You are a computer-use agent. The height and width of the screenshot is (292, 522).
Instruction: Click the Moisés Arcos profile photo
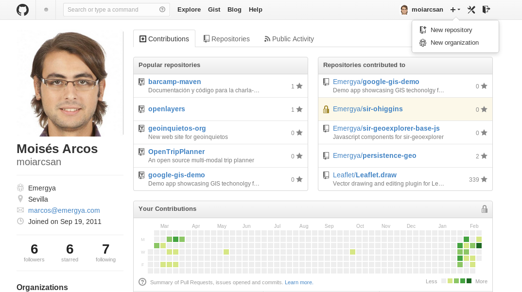(x=70, y=83)
